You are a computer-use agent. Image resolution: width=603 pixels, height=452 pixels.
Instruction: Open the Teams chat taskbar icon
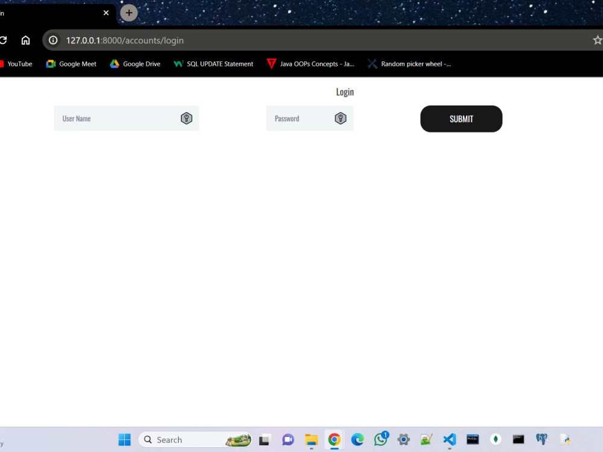pos(288,440)
